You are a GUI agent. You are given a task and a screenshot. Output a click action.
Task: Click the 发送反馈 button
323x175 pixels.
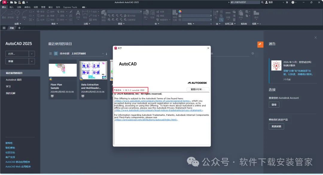(276, 126)
